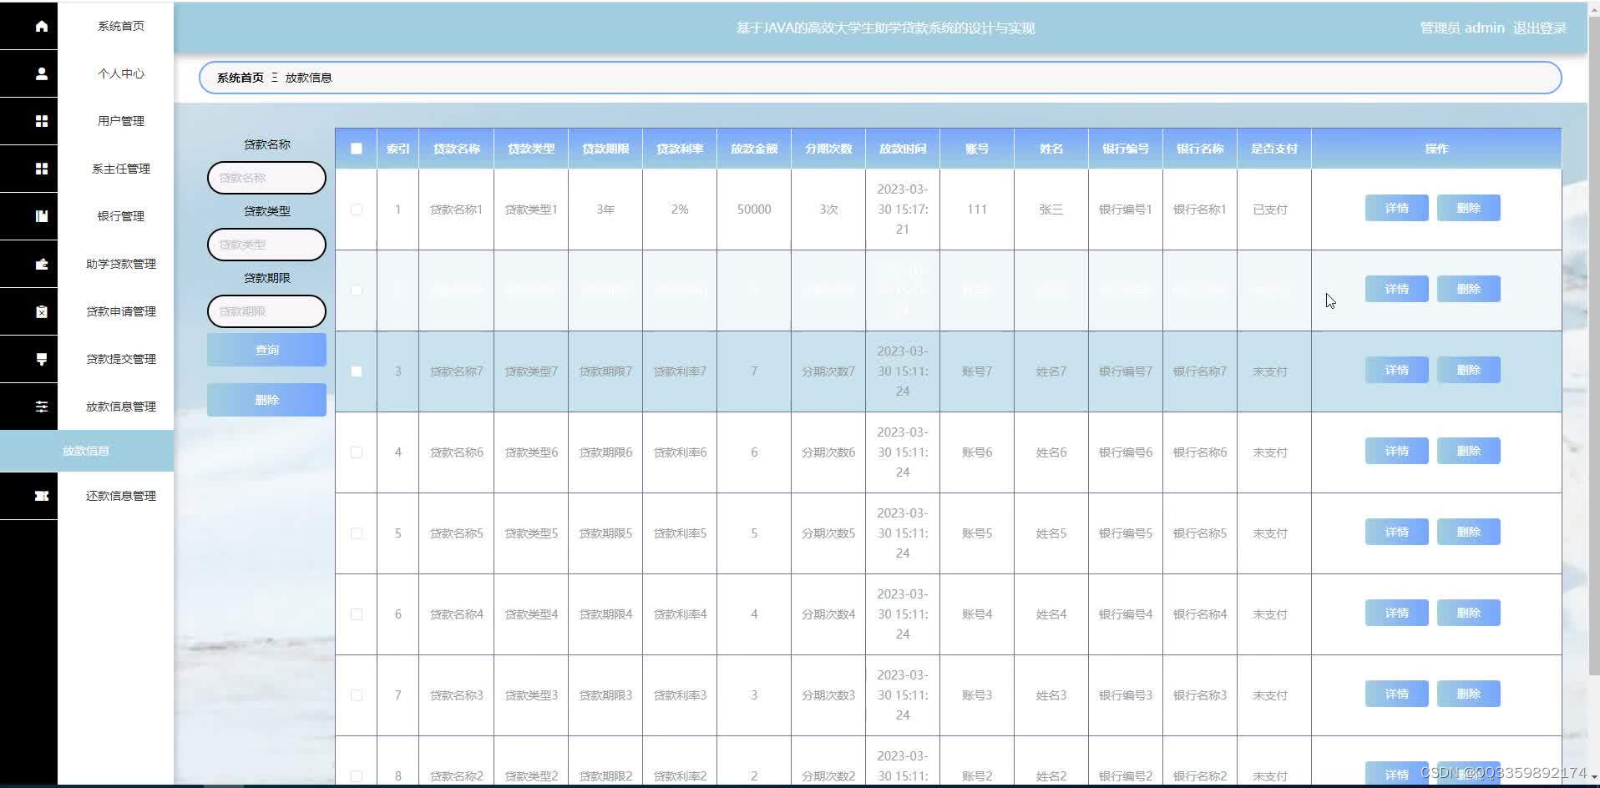
Task: Click the 50000 amount cell
Action: [754, 210]
